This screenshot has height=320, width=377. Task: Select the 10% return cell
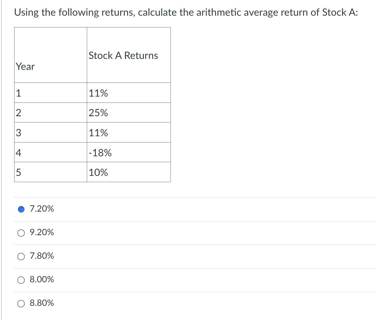(129, 172)
